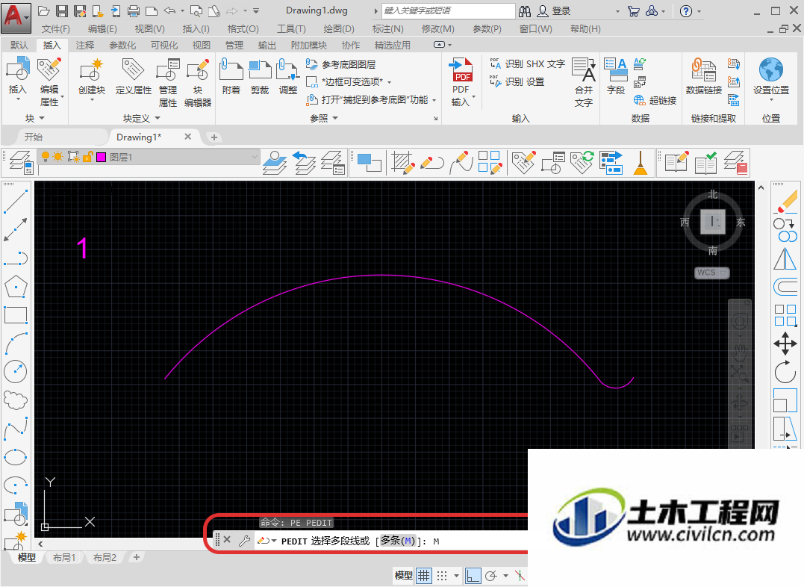Click the 识别 设置 button
This screenshot has width=804, height=587.
(x=517, y=81)
